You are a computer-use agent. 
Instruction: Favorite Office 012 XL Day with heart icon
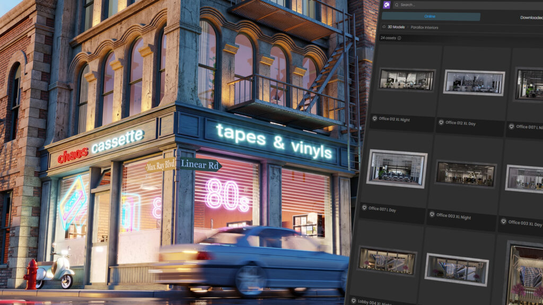click(x=441, y=122)
